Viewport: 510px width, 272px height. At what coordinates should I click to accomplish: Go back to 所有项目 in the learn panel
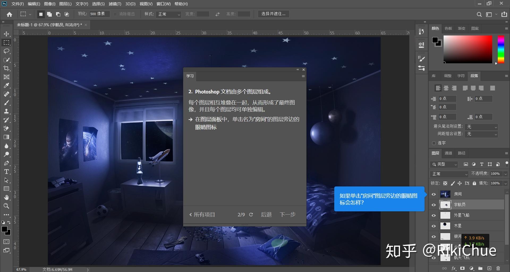coord(202,215)
